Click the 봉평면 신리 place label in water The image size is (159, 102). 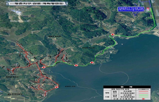(x=70, y=86)
